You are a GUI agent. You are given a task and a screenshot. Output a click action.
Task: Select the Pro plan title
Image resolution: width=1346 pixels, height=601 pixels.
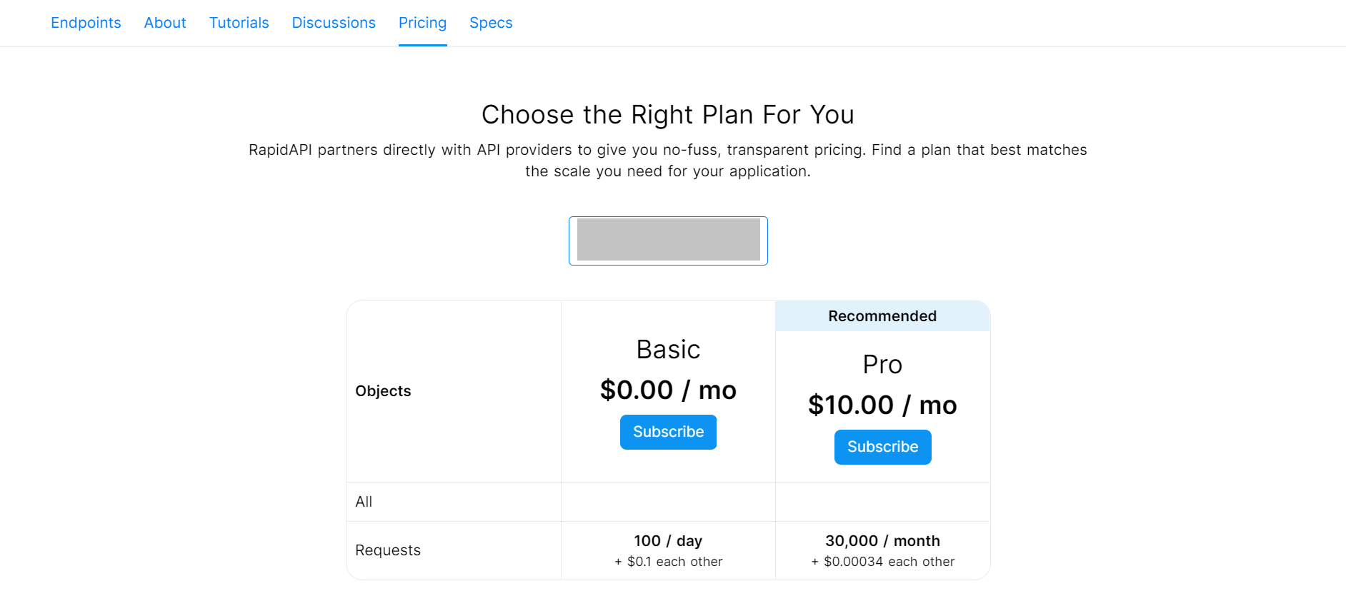click(882, 365)
